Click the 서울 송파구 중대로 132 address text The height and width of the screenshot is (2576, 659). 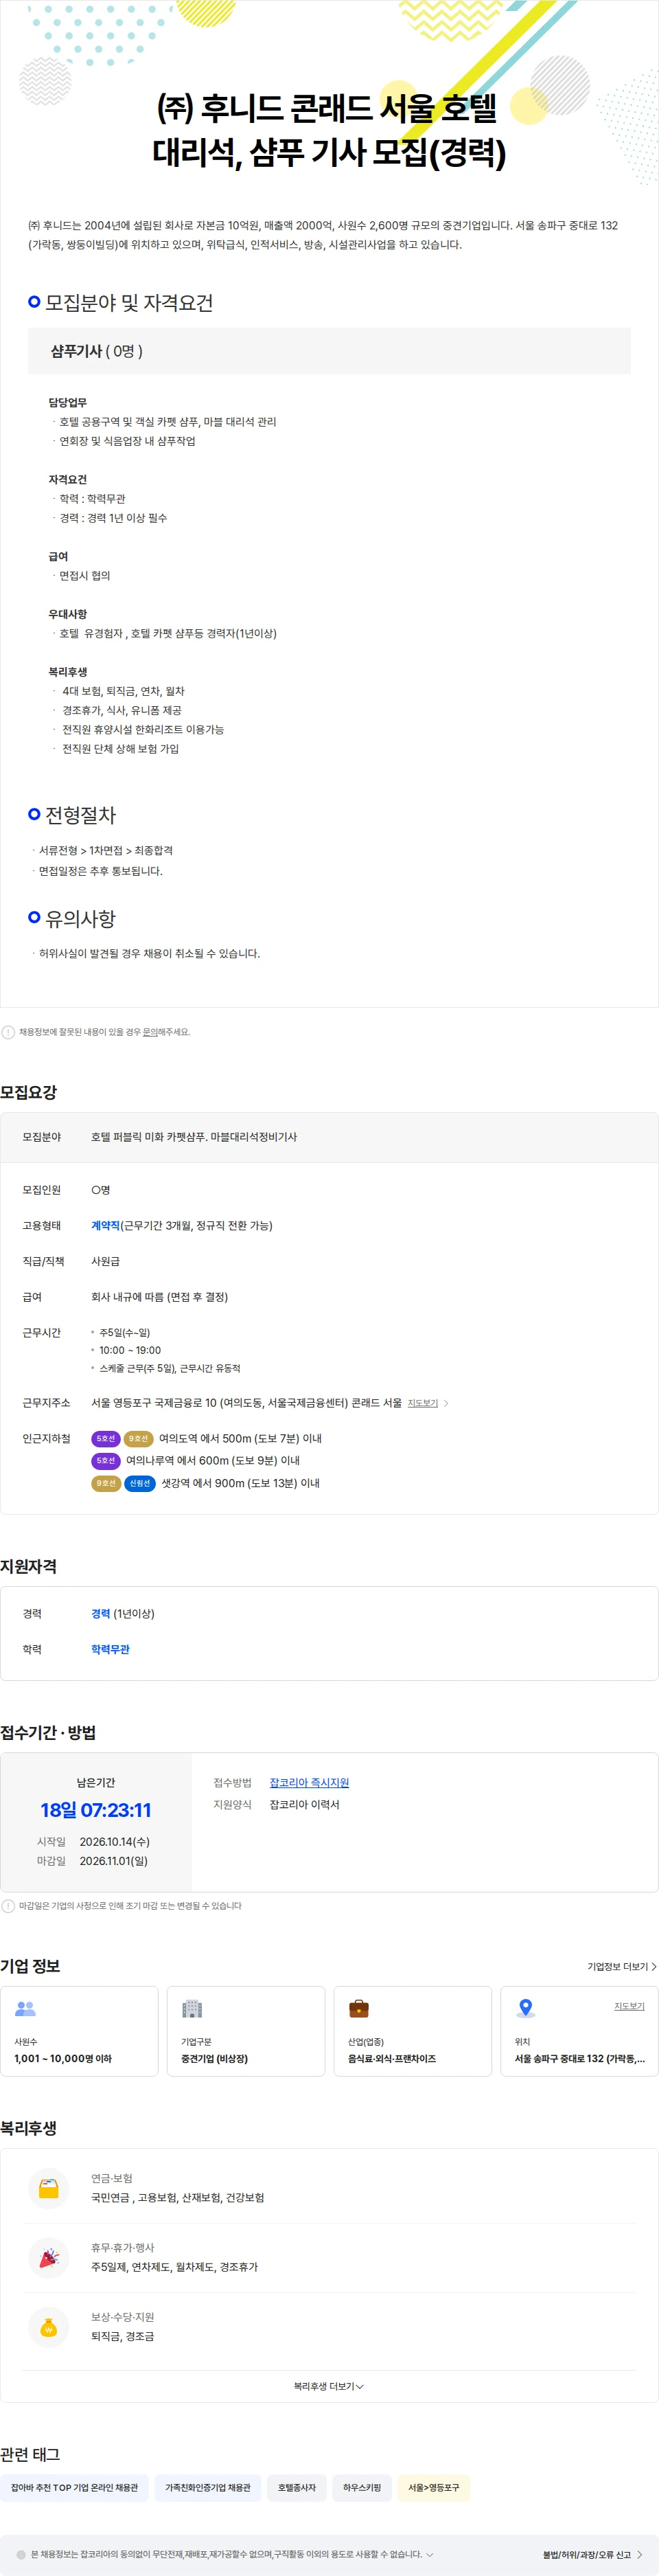(580, 2058)
